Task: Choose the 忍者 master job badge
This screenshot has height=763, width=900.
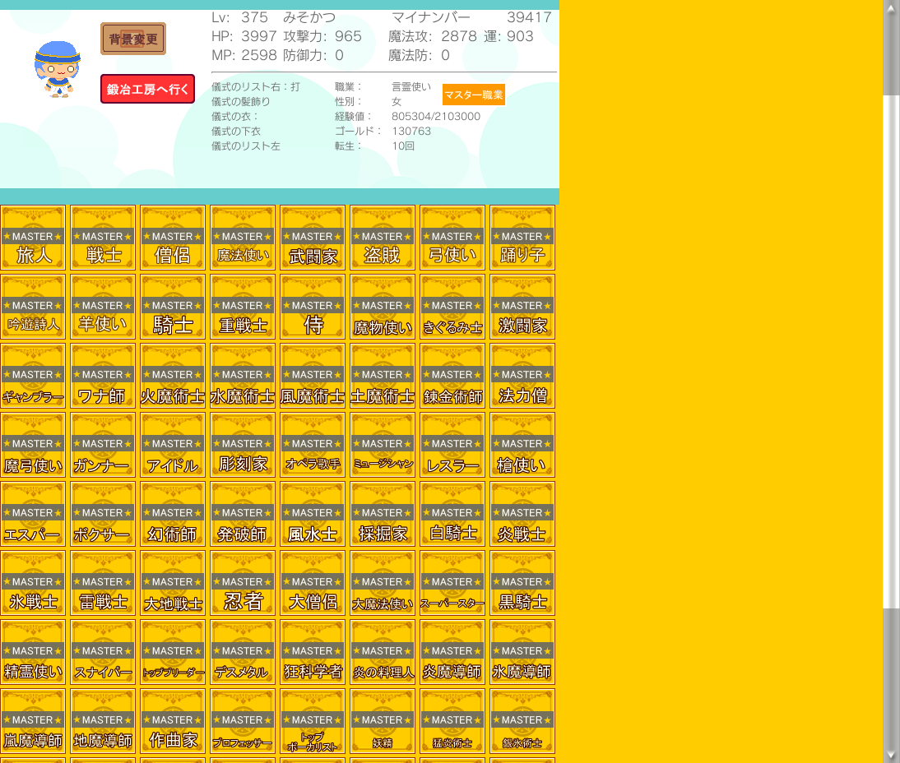Action: (x=243, y=583)
